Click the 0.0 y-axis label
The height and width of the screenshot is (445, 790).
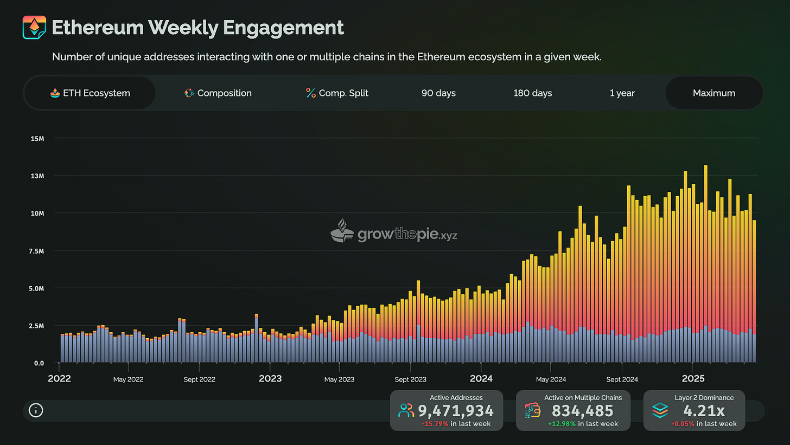click(x=38, y=363)
